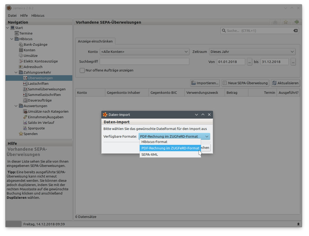This screenshot has width=309, height=236.
Task: Click the Konten icon in navigation
Action: pos(21,50)
